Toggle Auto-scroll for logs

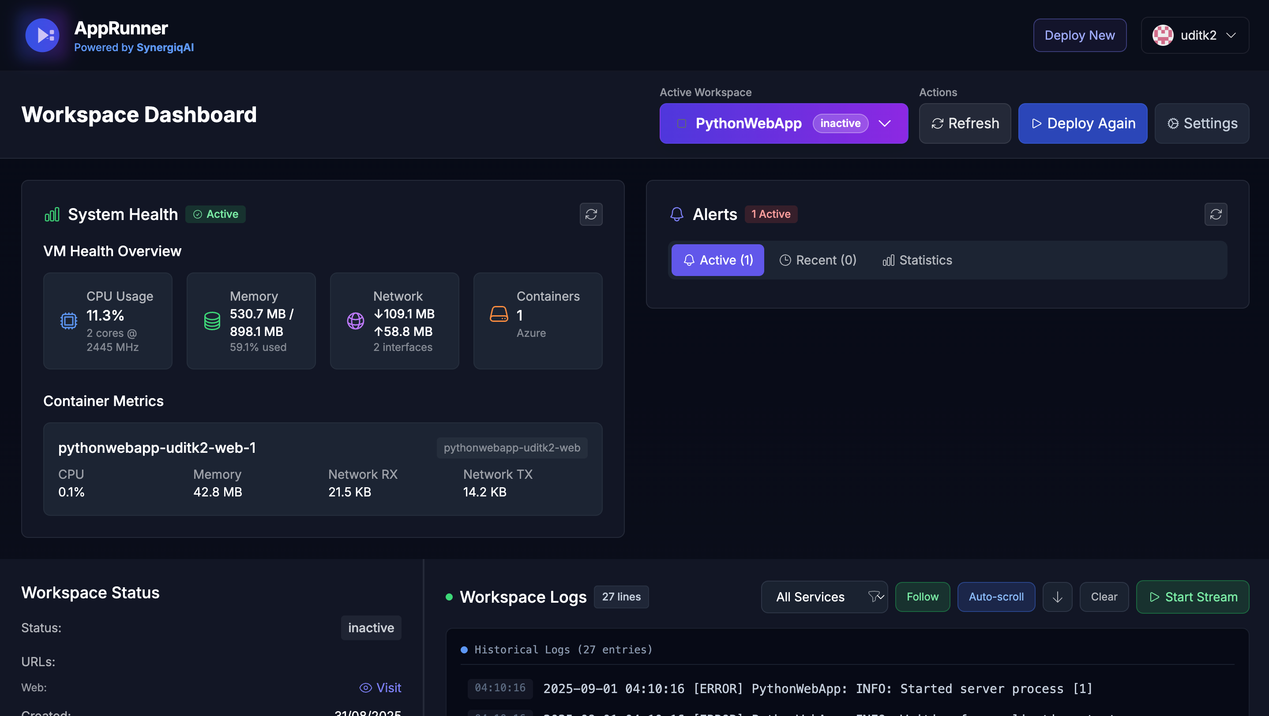(x=995, y=597)
